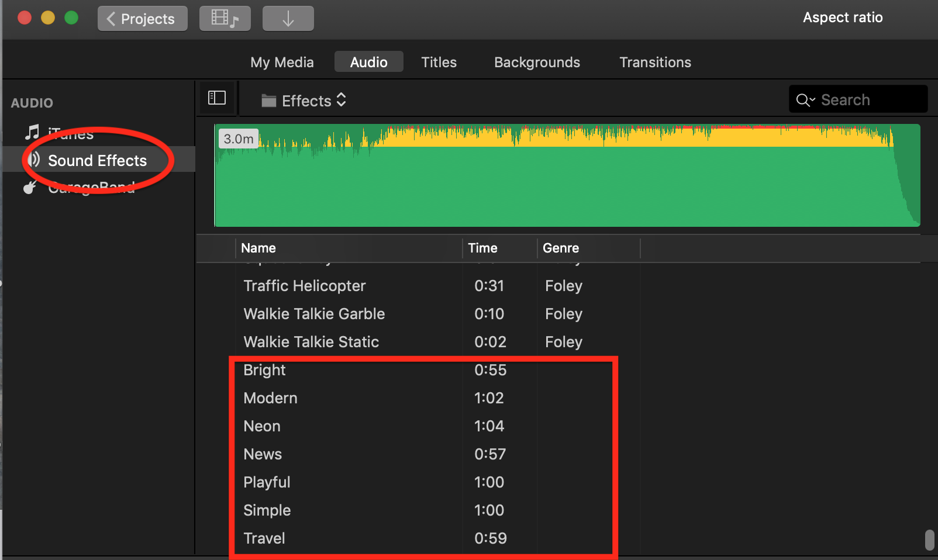This screenshot has height=560, width=938.
Task: Click the 1:04 time of Neon
Action: pyautogui.click(x=489, y=426)
